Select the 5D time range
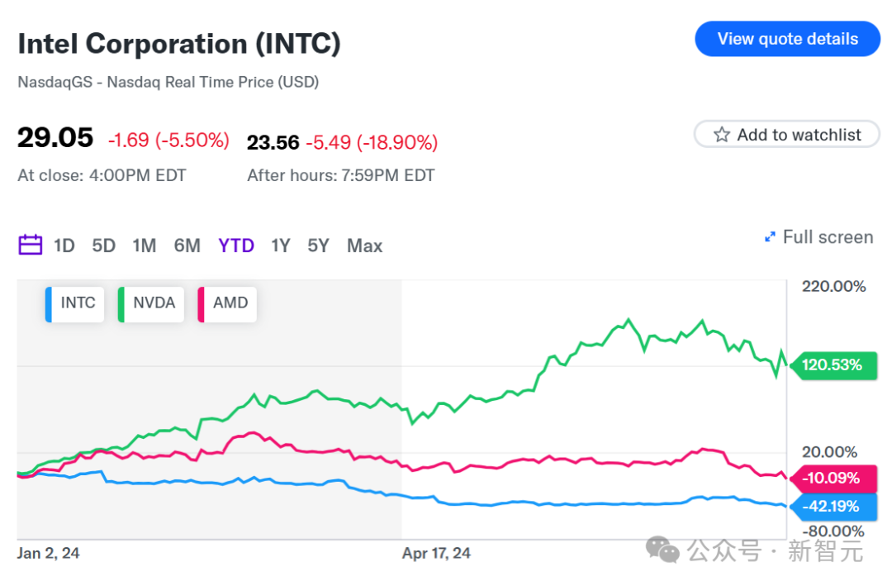This screenshot has width=892, height=586. 103,245
